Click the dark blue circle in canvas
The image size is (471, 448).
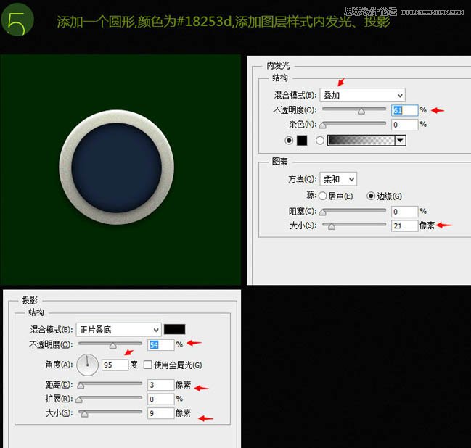click(x=117, y=167)
